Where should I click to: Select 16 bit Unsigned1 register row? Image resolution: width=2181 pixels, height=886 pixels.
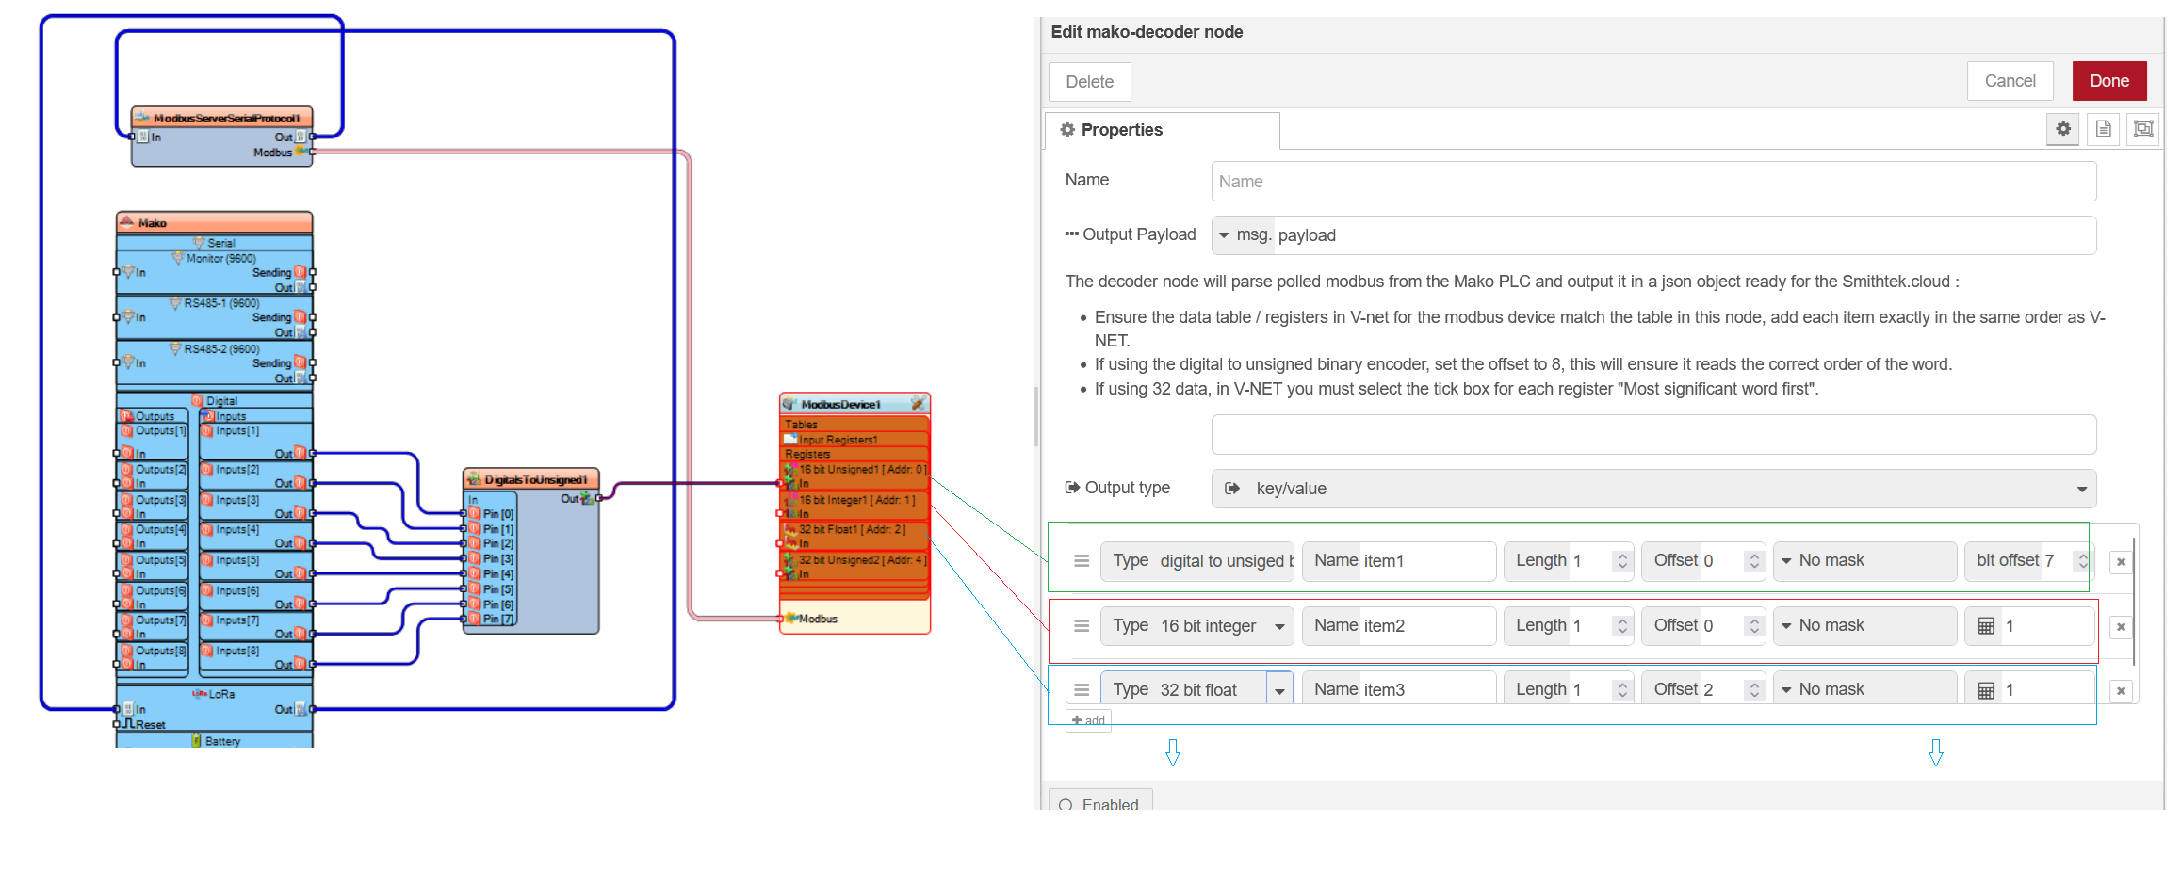pyautogui.click(x=855, y=469)
